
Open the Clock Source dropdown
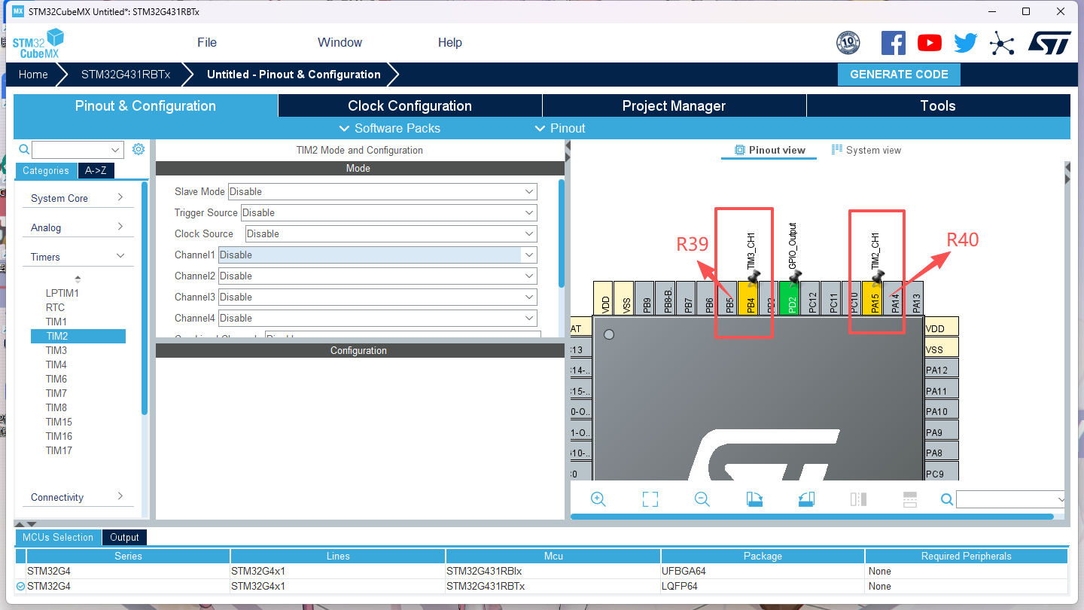tap(391, 233)
